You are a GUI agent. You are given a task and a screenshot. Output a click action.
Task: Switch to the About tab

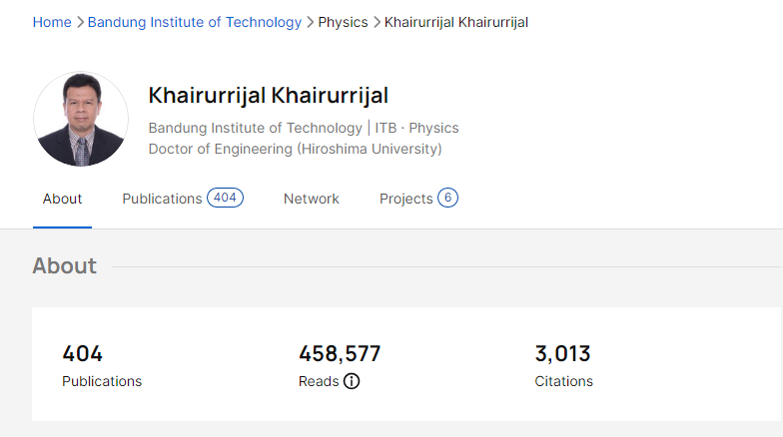pos(62,199)
